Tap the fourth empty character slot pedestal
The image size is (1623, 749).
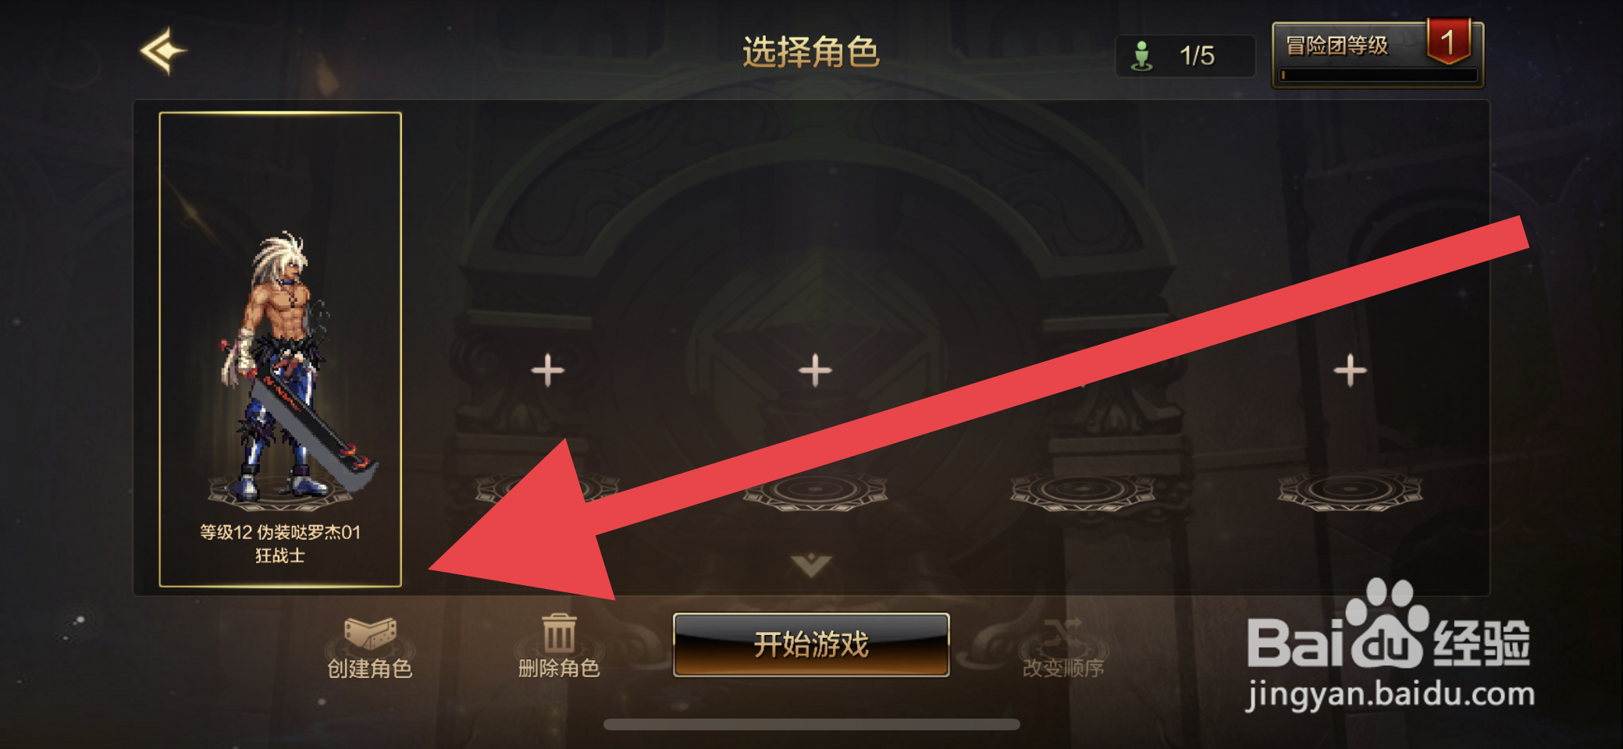1082,491
